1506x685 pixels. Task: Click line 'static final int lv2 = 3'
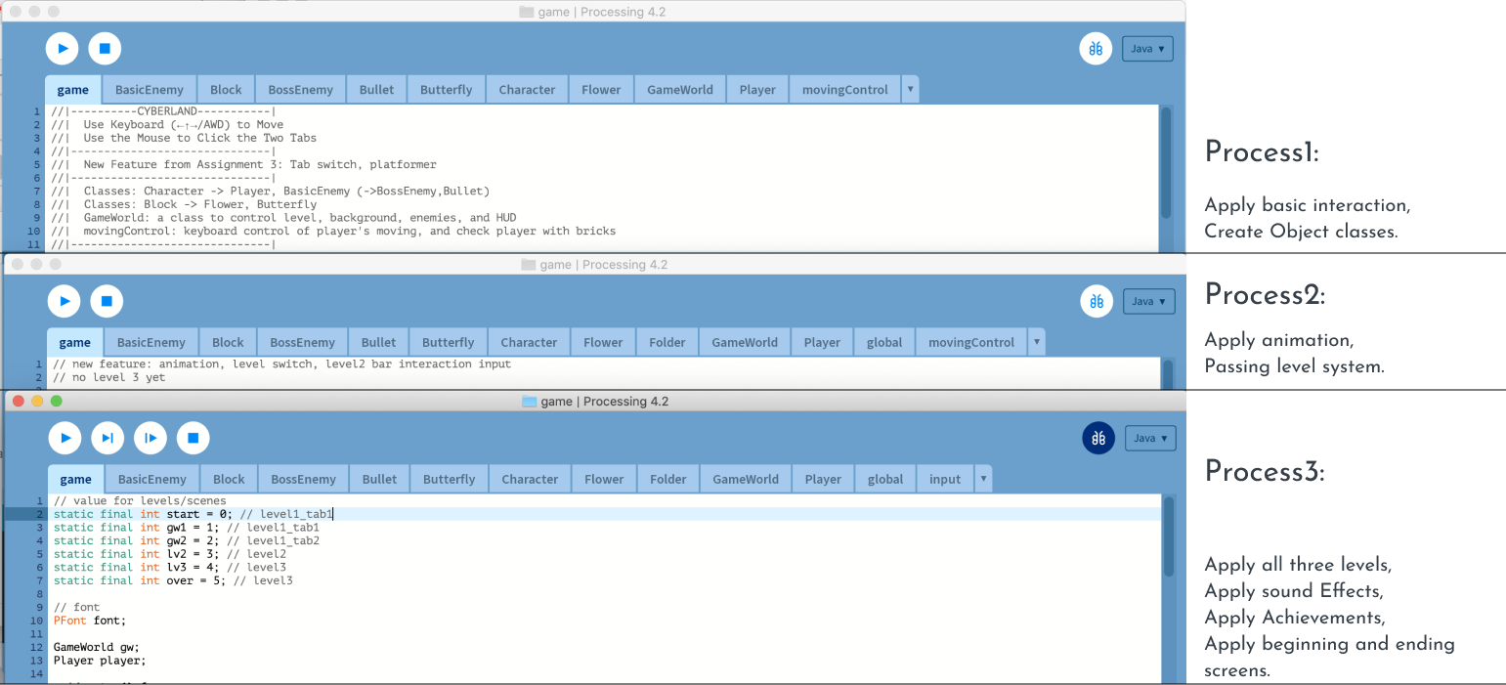[x=170, y=554]
